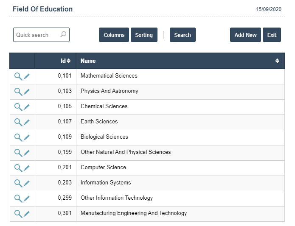
Task: Open the Sorting options
Action: (x=144, y=35)
